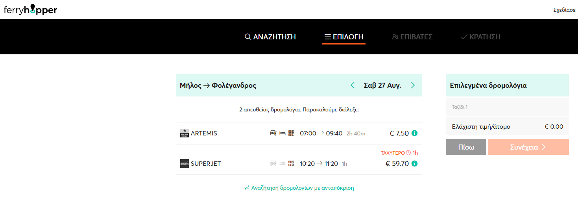Click the vehicle icon in the ARTEMIS row

tap(273, 133)
